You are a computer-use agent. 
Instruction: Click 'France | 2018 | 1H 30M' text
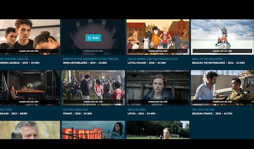pos(77,114)
